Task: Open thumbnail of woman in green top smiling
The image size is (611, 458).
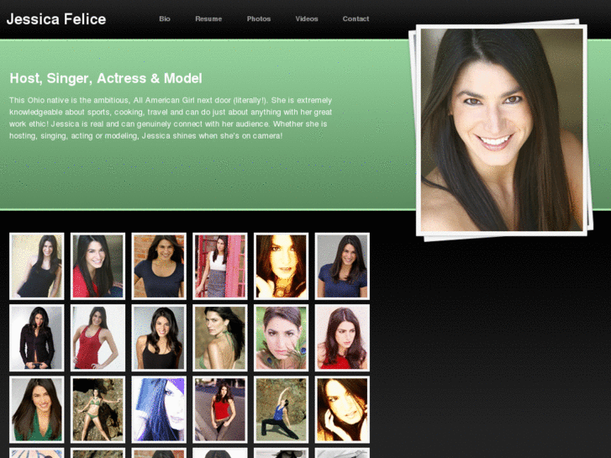Action: point(37,409)
